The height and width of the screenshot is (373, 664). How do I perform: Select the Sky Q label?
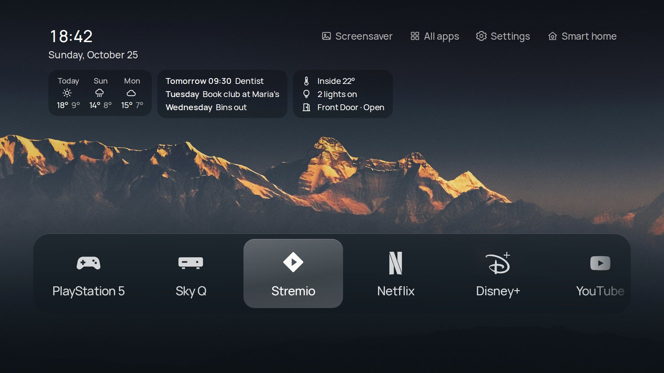pyautogui.click(x=191, y=291)
